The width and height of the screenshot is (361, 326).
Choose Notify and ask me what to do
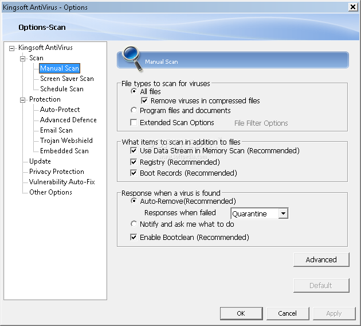click(134, 224)
